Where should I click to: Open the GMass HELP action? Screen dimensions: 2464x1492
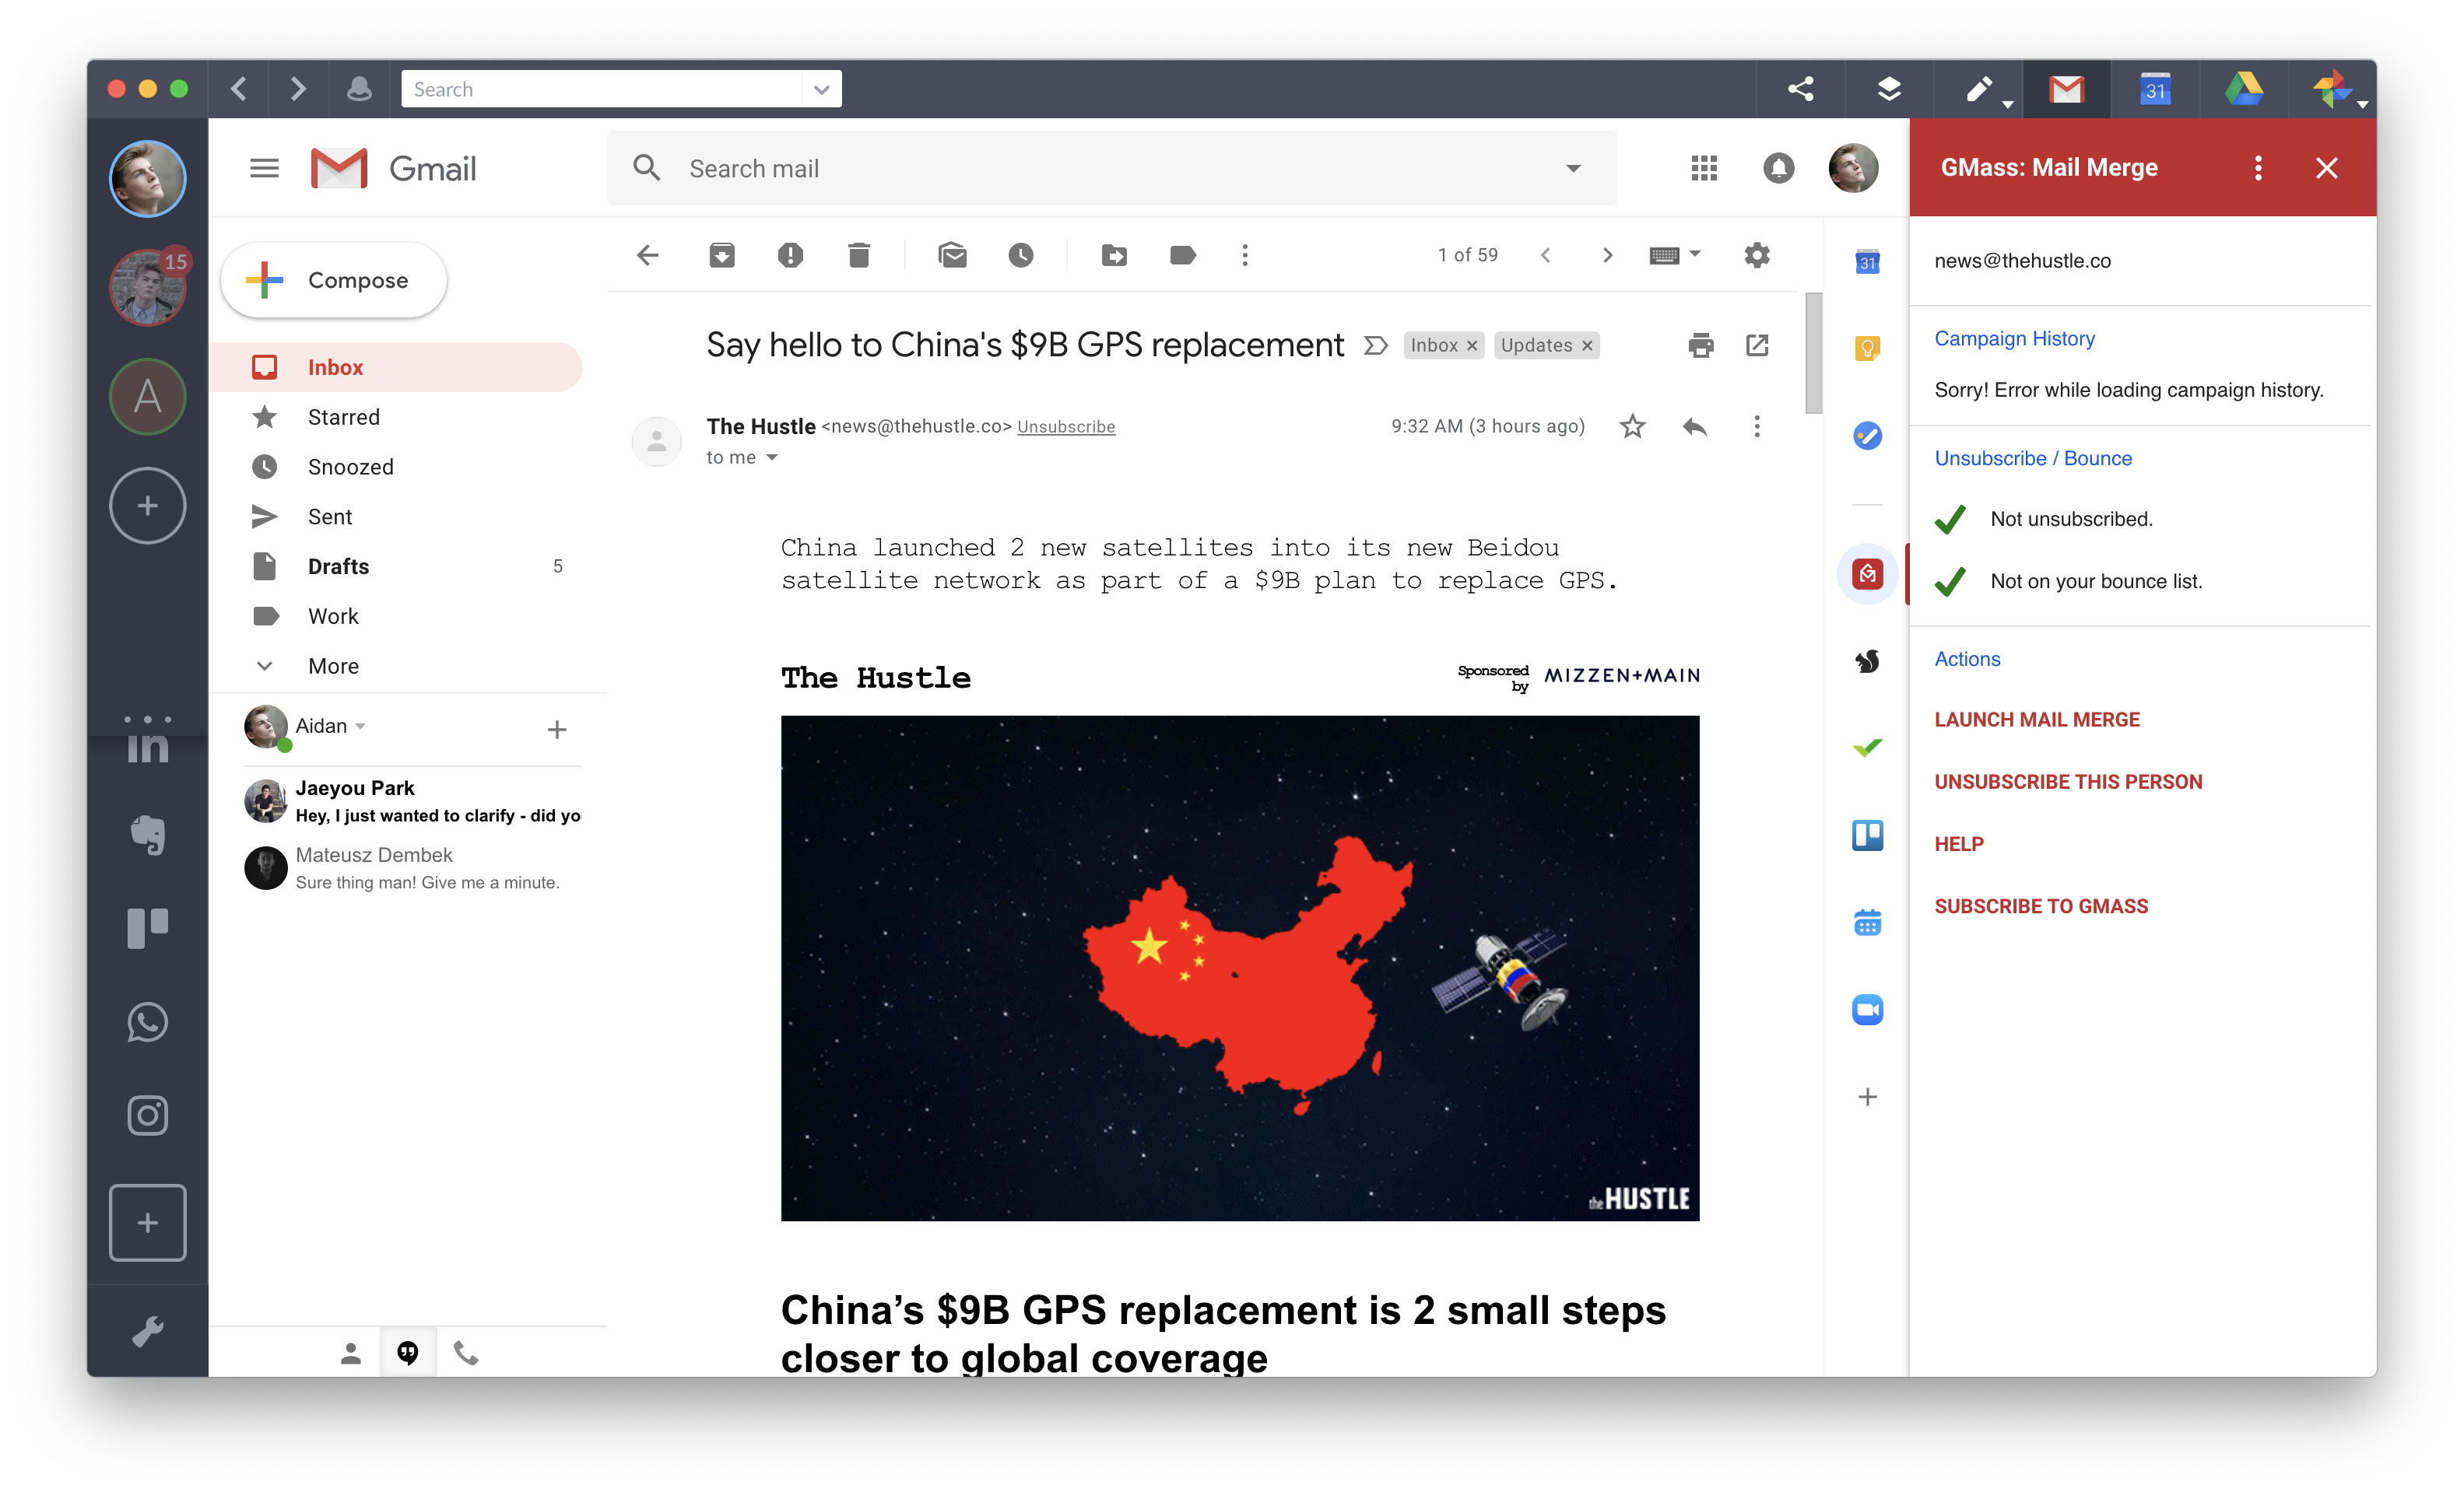tap(1958, 845)
